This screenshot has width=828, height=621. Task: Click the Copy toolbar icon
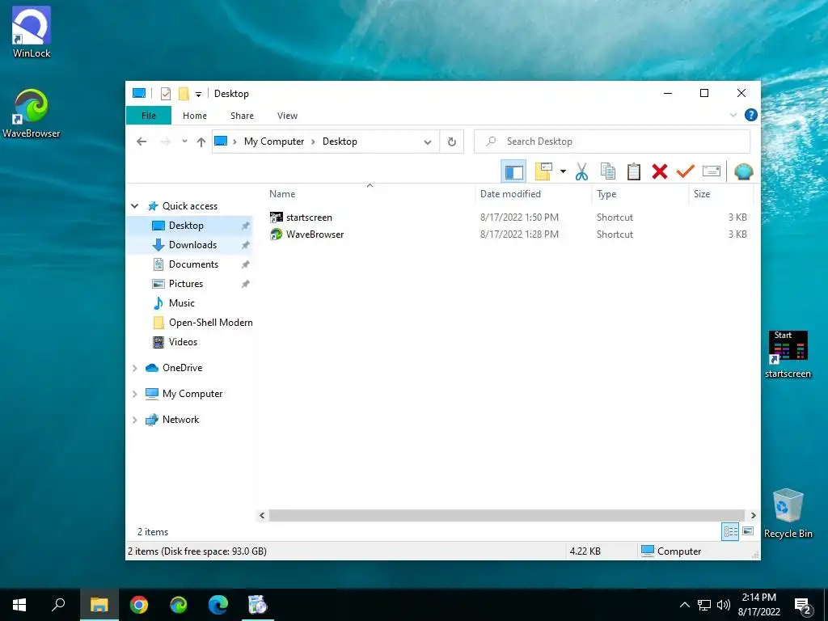(x=608, y=171)
